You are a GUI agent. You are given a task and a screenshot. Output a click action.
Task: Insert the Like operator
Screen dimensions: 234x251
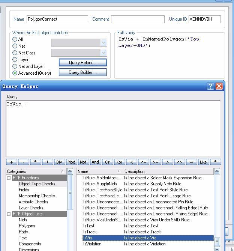pos(204,162)
